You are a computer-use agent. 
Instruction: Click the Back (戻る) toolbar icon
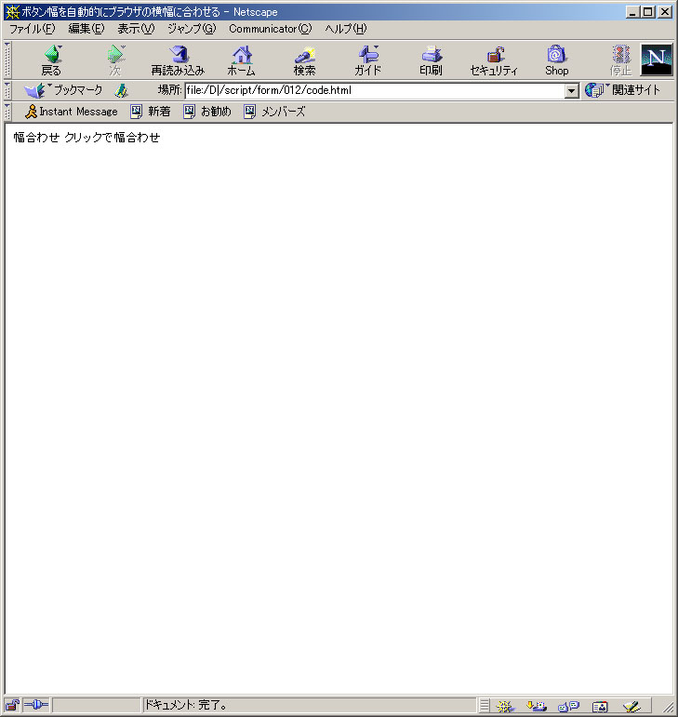tap(52, 60)
